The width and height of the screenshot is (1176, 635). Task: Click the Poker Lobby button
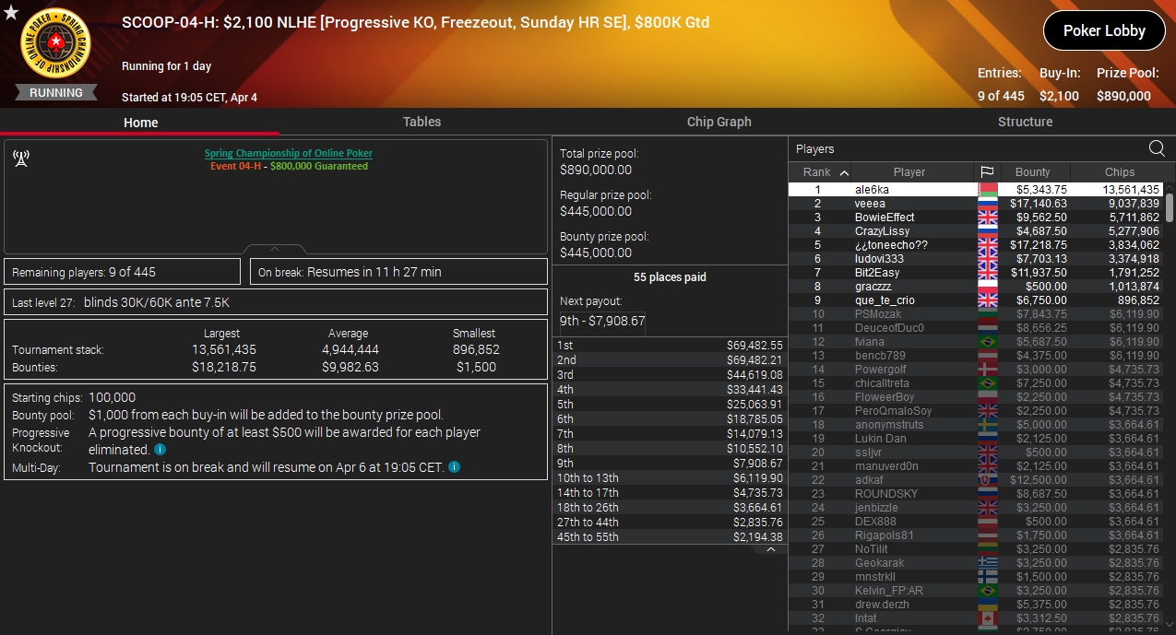(1104, 30)
